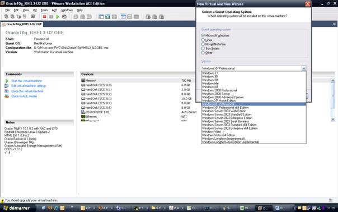Open the VM menu
The width and height of the screenshot is (338, 212).
pyautogui.click(x=35, y=10)
